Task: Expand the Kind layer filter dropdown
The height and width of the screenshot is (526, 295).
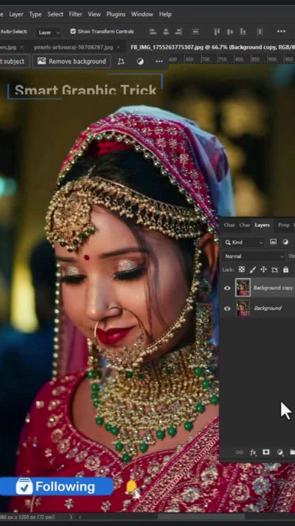Action: [244, 242]
